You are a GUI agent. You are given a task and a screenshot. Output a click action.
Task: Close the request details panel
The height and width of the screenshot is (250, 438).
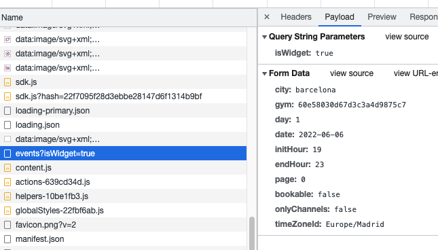pyautogui.click(x=267, y=17)
